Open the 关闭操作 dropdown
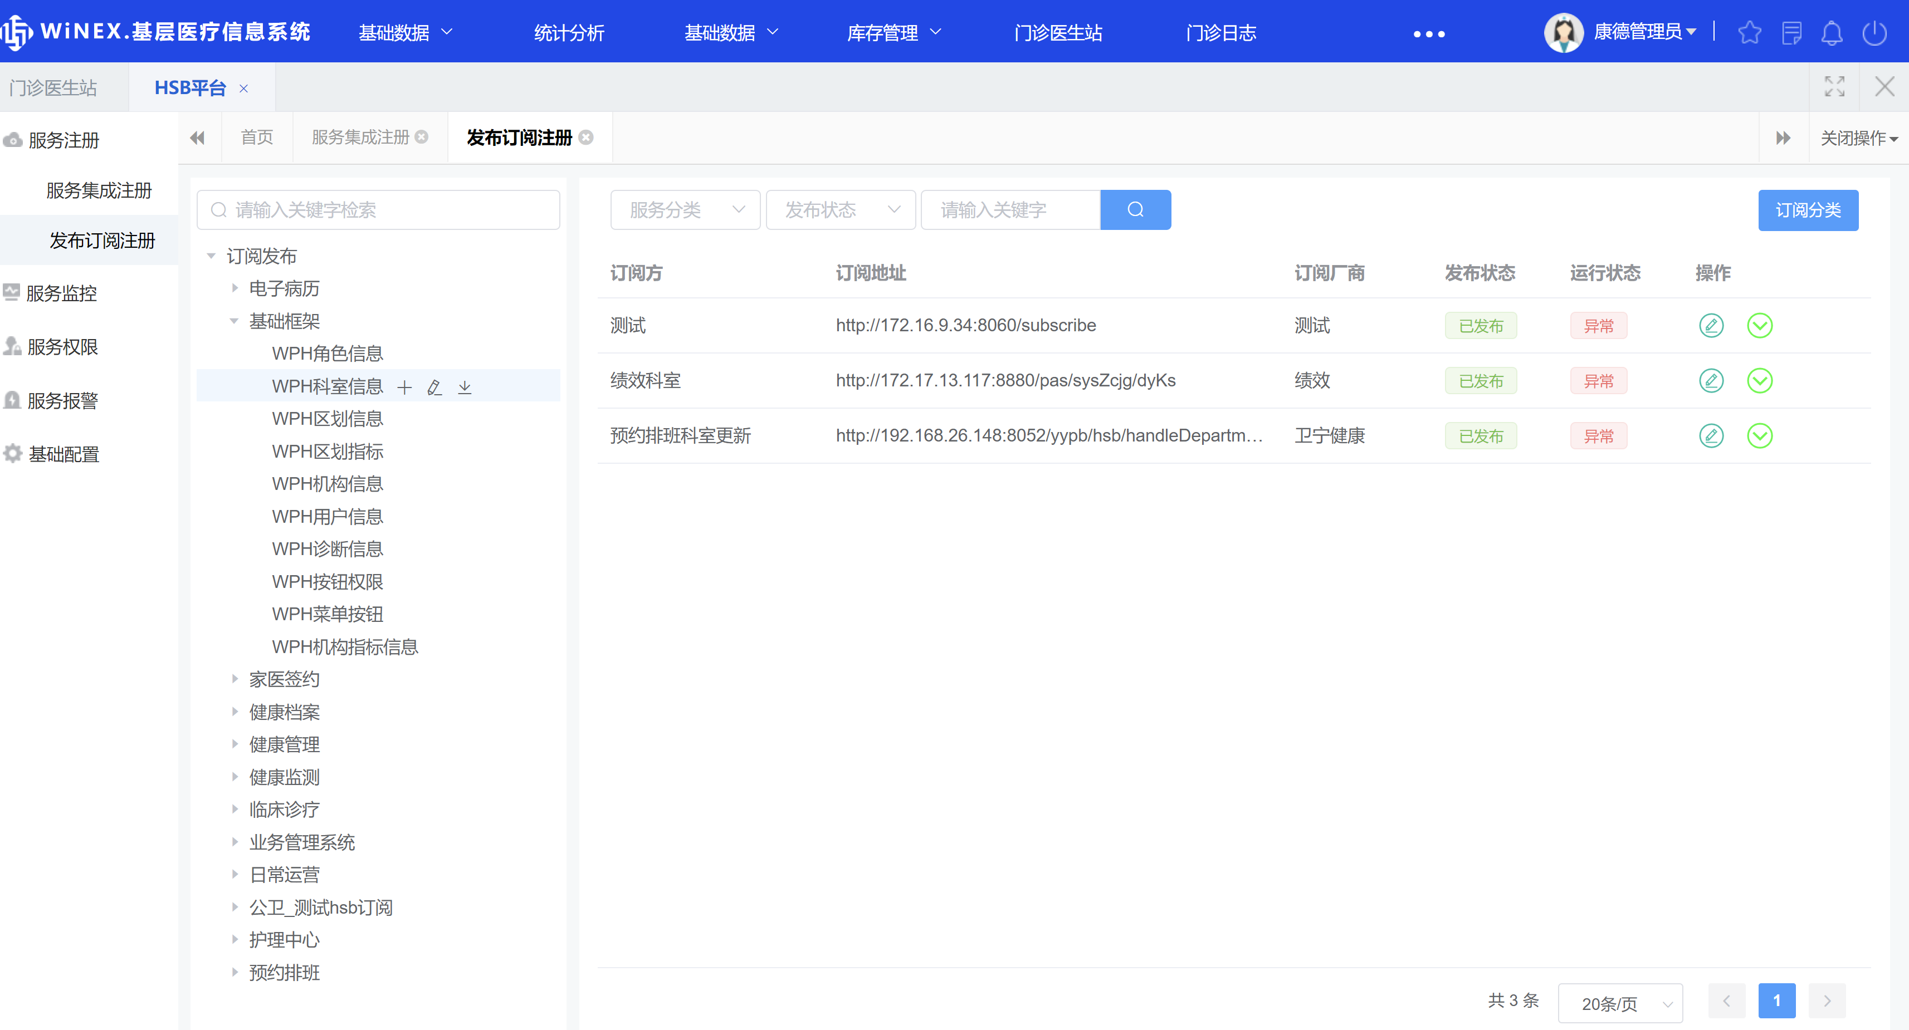This screenshot has width=1909, height=1030. click(1859, 138)
